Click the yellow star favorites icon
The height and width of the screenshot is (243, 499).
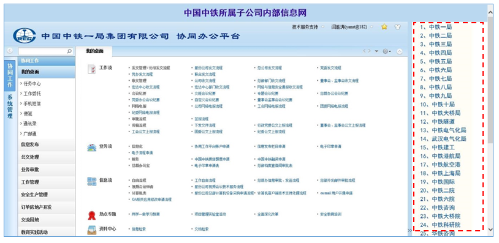tap(384, 27)
